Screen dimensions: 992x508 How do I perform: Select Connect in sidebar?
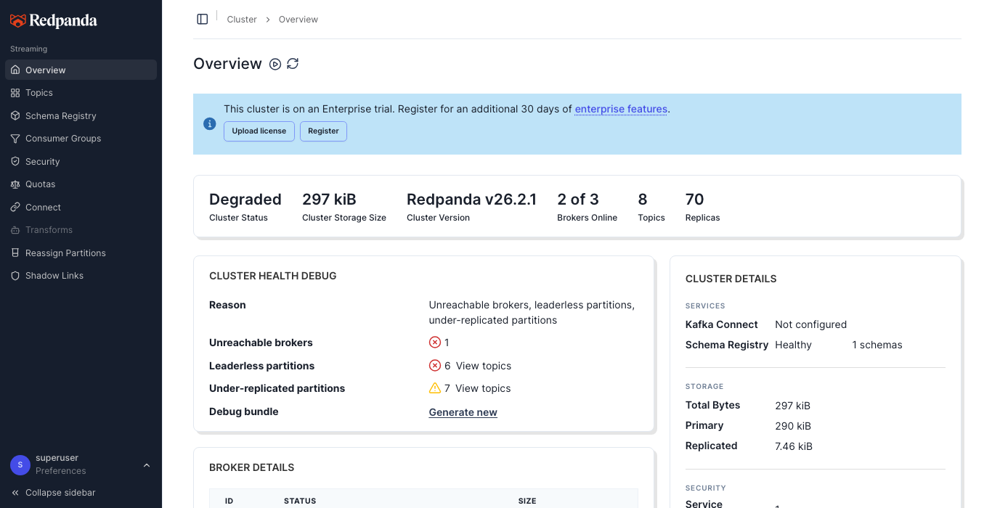[x=81, y=208]
